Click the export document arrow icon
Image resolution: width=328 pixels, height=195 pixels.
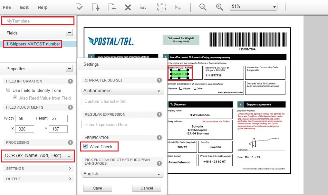click(95, 7)
